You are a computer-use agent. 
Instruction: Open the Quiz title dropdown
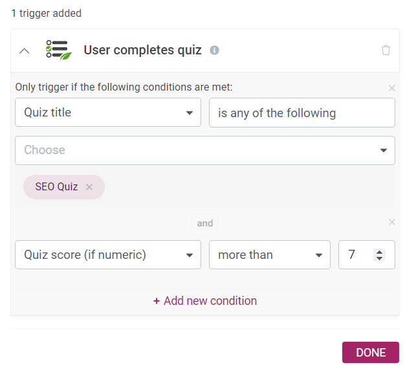click(108, 113)
